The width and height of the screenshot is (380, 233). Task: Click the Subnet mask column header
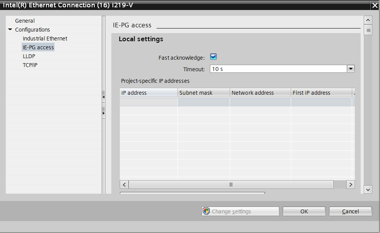point(204,93)
